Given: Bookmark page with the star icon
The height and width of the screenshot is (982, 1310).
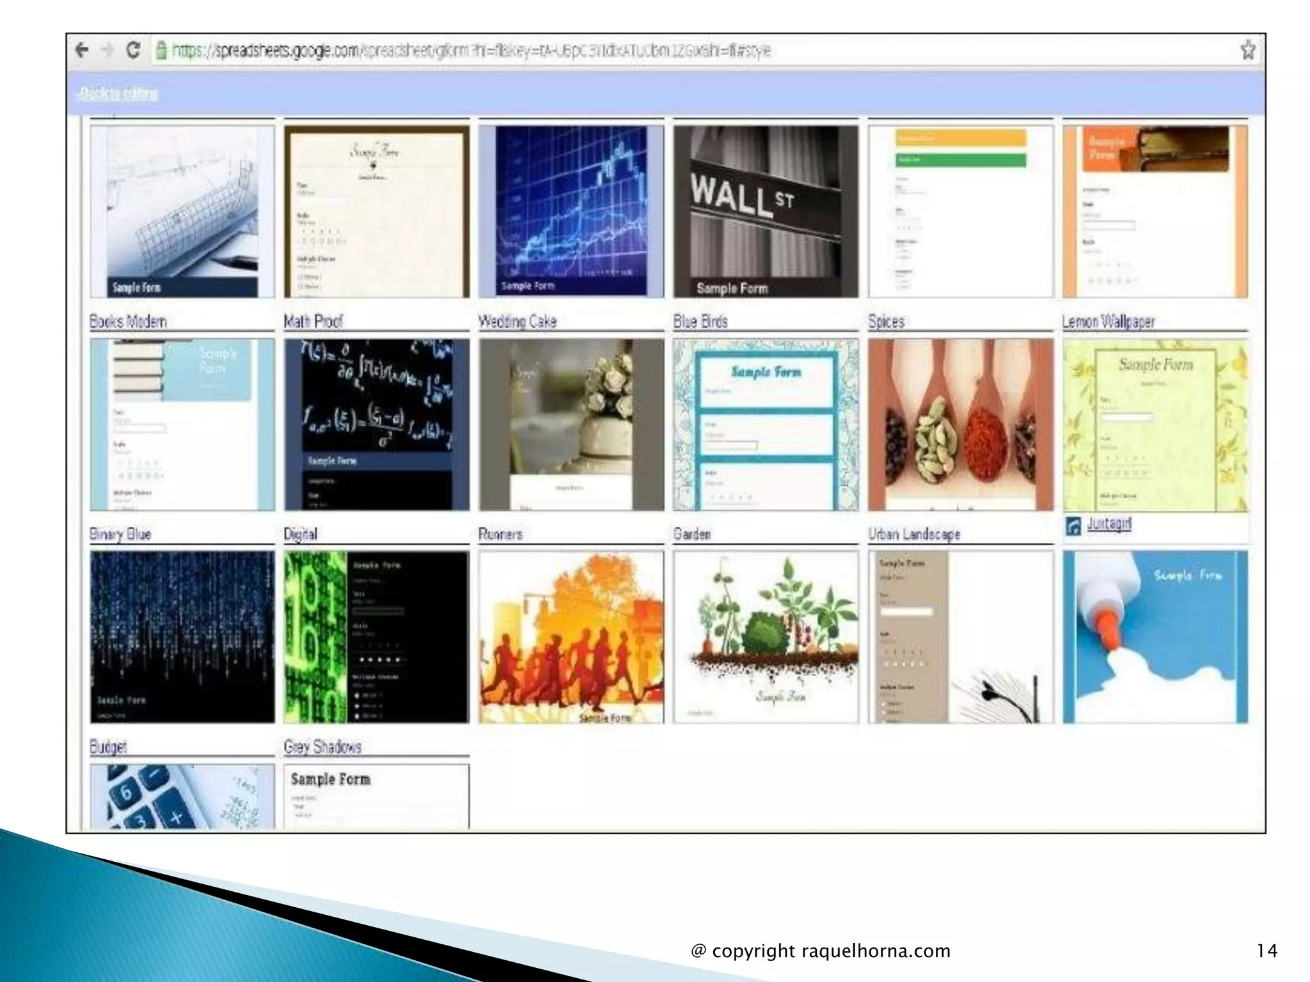Looking at the screenshot, I should (1247, 50).
